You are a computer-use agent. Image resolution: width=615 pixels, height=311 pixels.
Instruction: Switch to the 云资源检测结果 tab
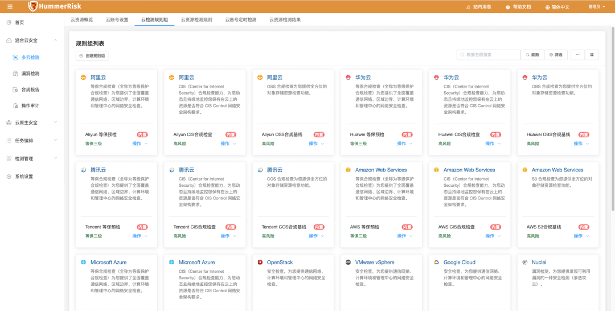tap(285, 19)
